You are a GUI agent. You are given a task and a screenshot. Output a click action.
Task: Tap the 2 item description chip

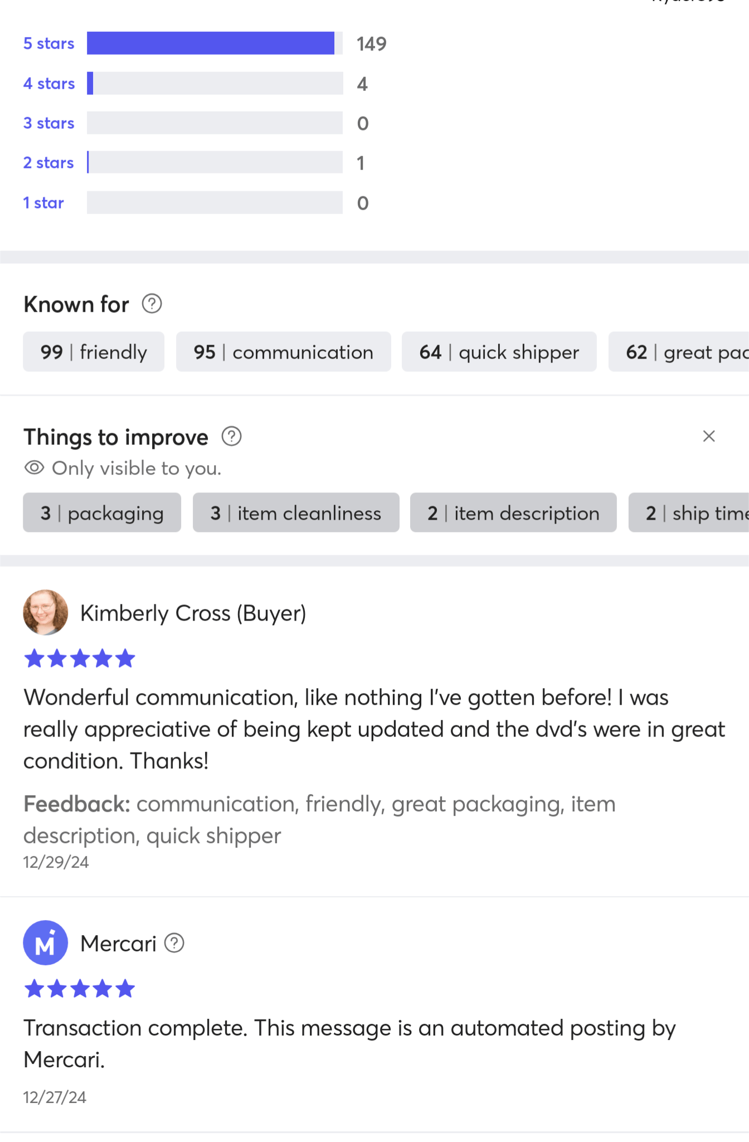pos(513,512)
